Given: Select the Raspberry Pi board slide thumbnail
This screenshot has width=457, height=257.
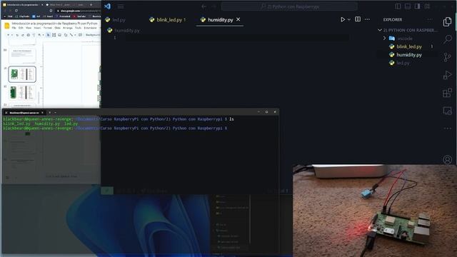Looking at the screenshot, I should tap(22, 74).
